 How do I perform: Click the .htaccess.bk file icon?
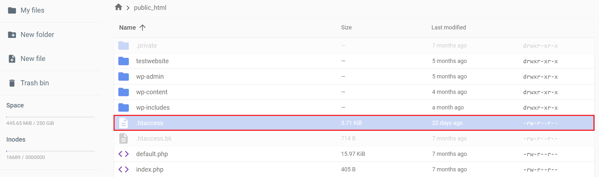click(124, 138)
